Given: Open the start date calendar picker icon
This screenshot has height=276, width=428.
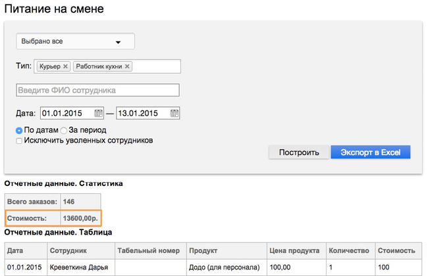Looking at the screenshot, I should click(x=98, y=113).
